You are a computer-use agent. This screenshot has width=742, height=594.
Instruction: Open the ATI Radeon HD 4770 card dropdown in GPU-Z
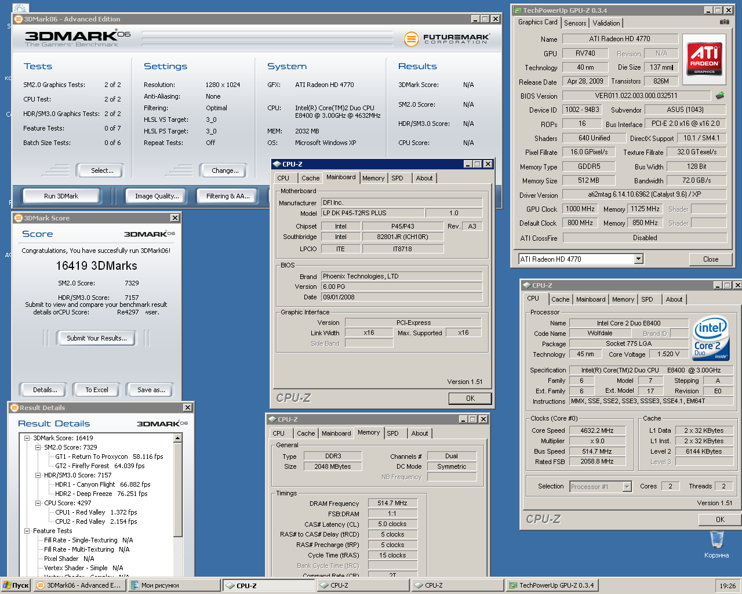click(x=638, y=259)
